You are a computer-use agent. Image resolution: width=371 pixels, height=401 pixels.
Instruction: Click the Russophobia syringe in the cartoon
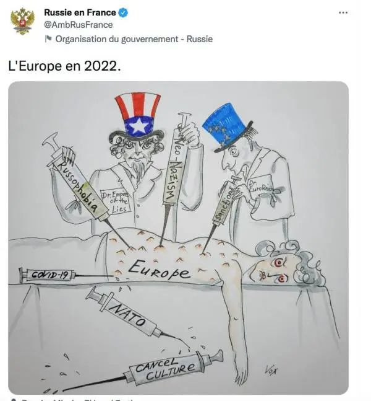click(80, 183)
